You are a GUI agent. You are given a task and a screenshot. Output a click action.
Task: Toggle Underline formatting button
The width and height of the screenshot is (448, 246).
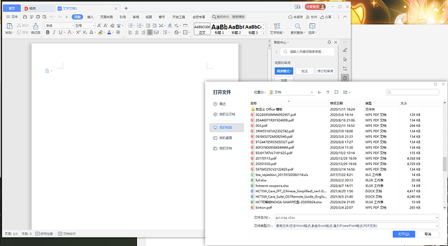[60, 32]
